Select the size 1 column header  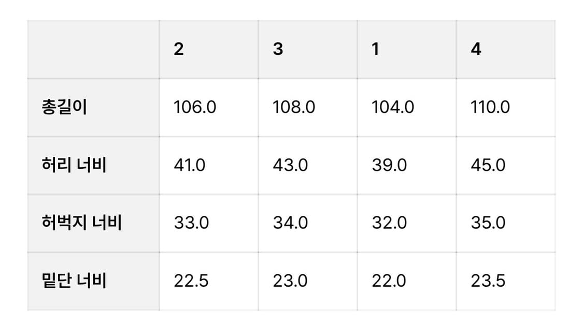375,50
